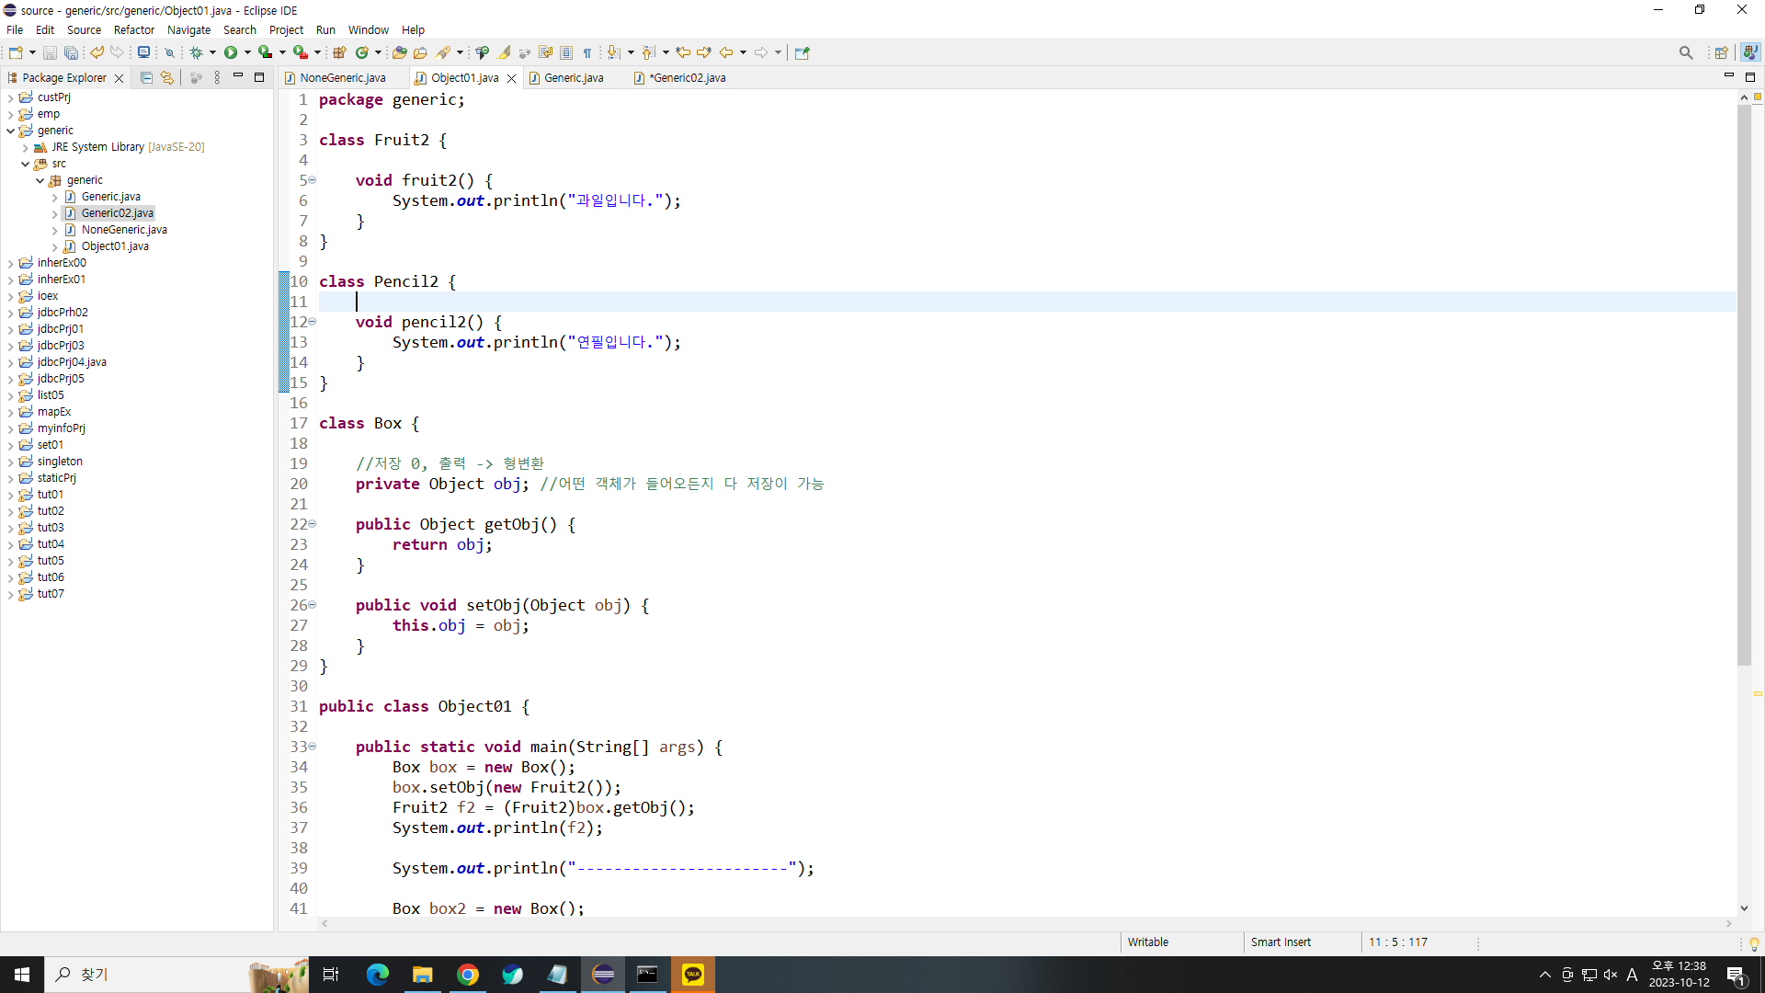1765x993 pixels.
Task: Click the toolbar search magnifier icon
Action: [x=1685, y=52]
